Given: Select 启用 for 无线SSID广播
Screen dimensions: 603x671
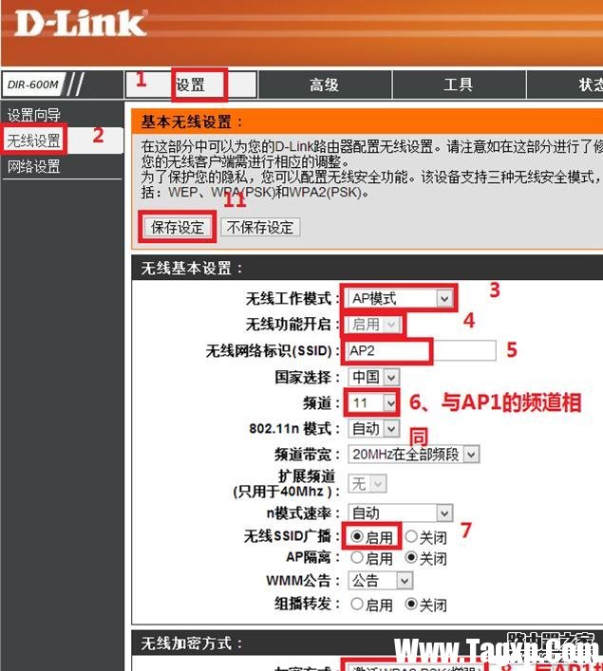Looking at the screenshot, I should (x=357, y=536).
